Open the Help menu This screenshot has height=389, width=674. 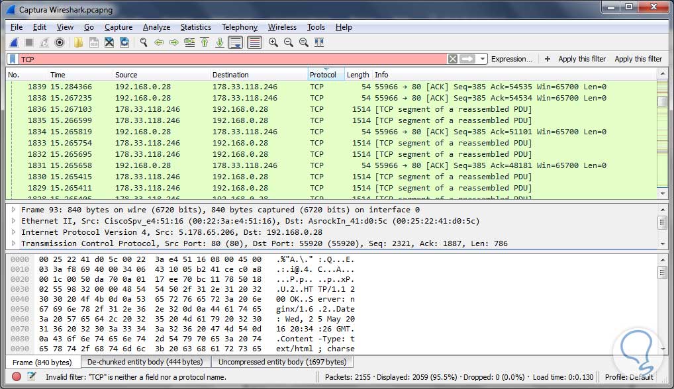point(344,27)
